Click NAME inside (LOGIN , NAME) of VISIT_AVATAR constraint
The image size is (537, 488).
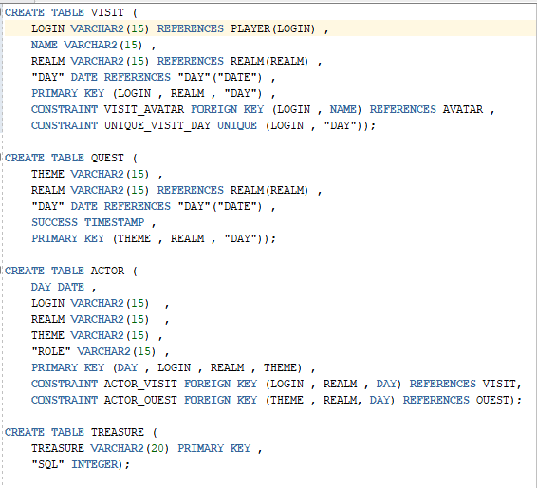pyautogui.click(x=343, y=110)
